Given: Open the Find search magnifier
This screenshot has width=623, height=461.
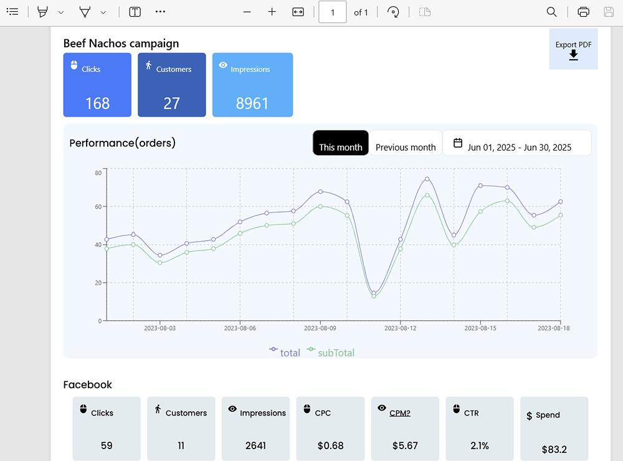Looking at the screenshot, I should point(551,12).
